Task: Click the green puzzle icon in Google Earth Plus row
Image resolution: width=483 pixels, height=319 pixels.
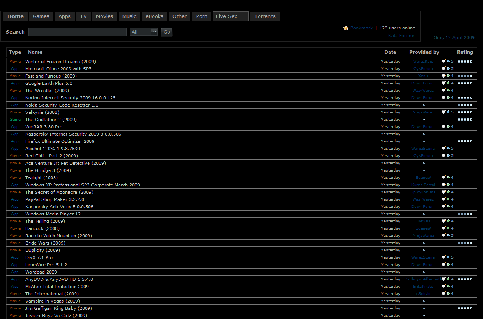Action: click(449, 83)
